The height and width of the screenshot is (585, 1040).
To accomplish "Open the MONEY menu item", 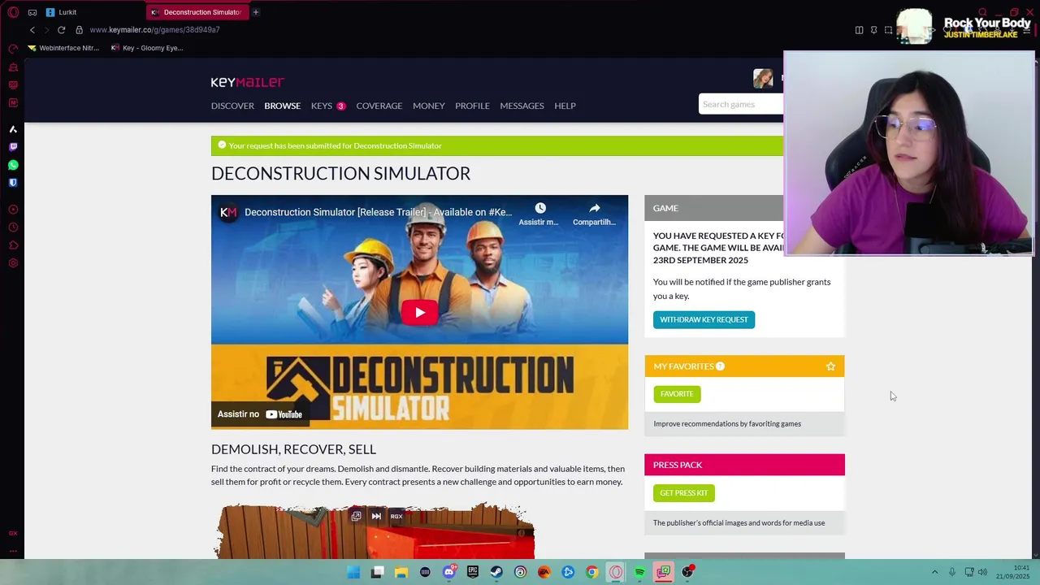I will pos(428,106).
